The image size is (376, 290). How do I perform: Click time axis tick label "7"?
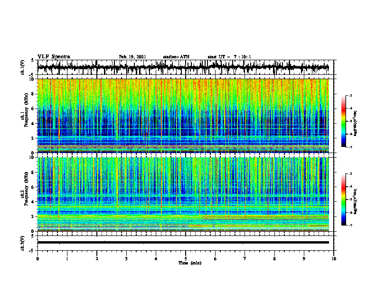(x=245, y=259)
